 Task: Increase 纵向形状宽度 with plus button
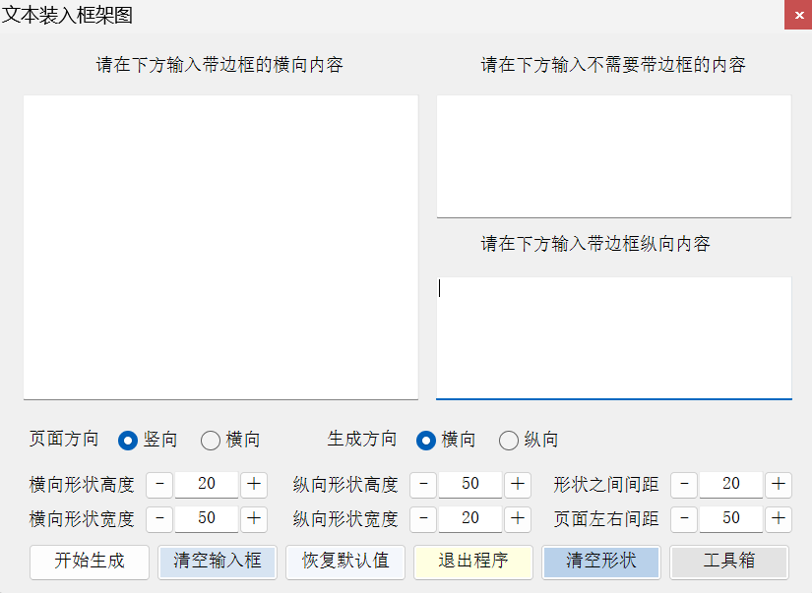coord(518,518)
